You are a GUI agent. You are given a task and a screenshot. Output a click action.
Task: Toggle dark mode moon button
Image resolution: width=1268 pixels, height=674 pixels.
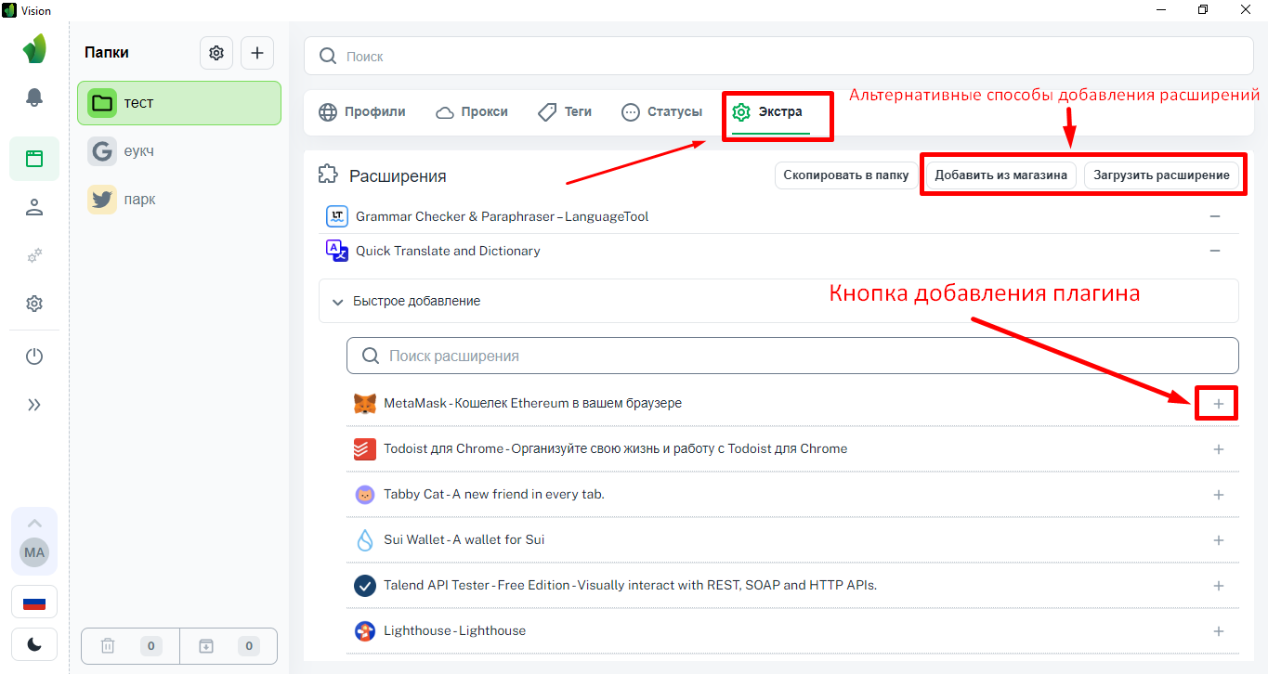tap(34, 645)
